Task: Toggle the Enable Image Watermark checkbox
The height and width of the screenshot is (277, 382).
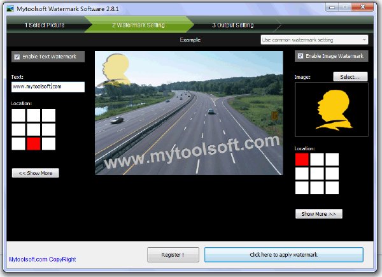Action: pos(301,56)
